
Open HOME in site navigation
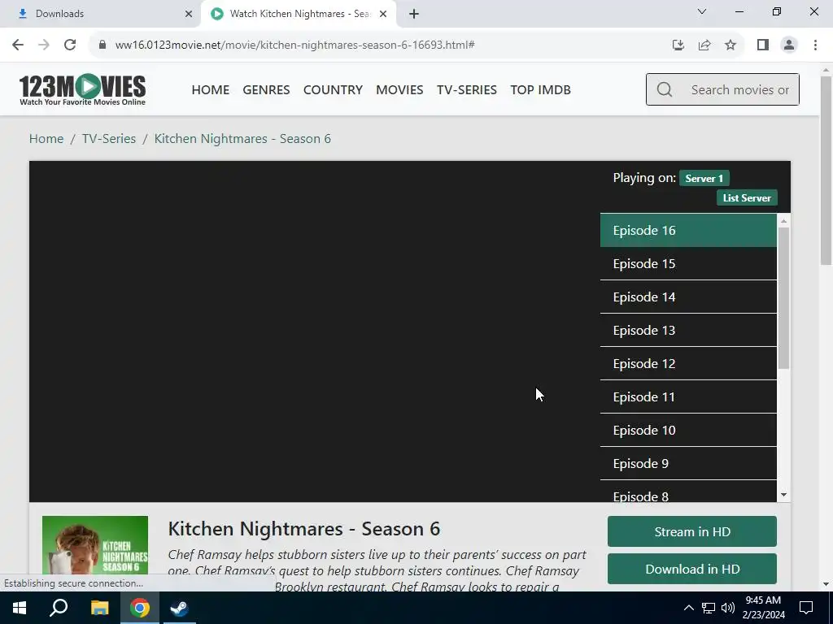[x=211, y=89]
